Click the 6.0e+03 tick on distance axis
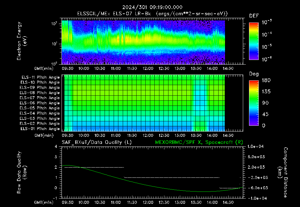This screenshot has width=300, height=207. [x=256, y=157]
